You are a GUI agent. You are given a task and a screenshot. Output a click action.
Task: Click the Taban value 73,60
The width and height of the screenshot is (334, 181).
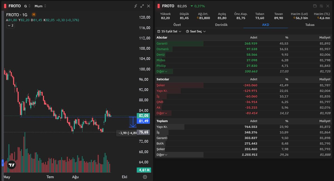coord(260,18)
